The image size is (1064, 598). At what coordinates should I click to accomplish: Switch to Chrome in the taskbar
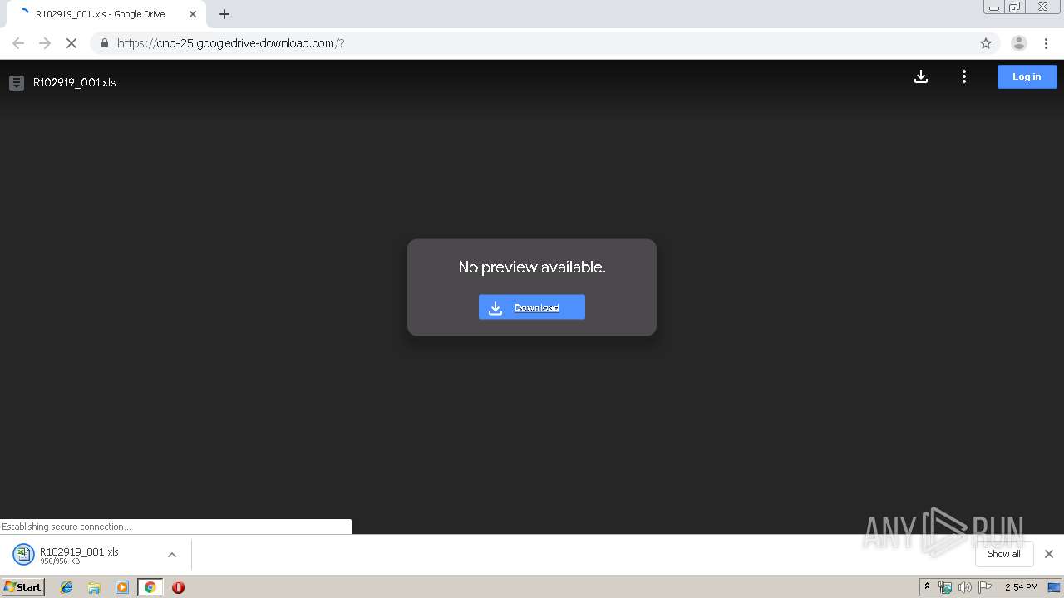coord(150,587)
